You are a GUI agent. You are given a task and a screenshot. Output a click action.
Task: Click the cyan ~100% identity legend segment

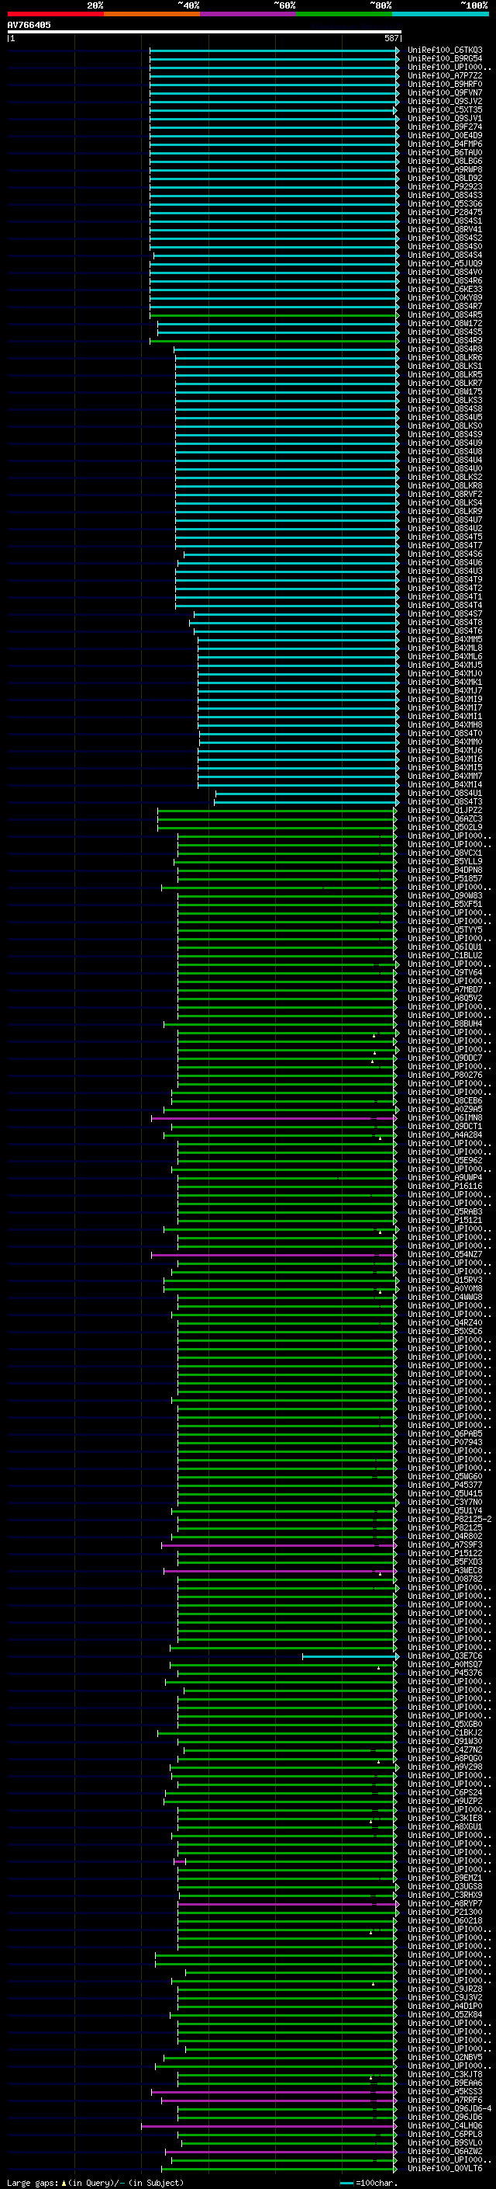(x=441, y=15)
